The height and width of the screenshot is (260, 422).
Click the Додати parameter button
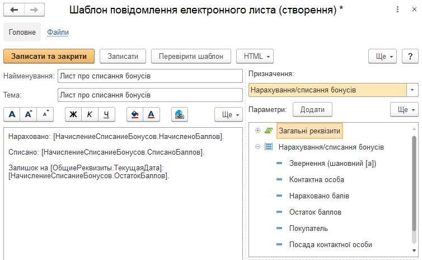(312, 109)
